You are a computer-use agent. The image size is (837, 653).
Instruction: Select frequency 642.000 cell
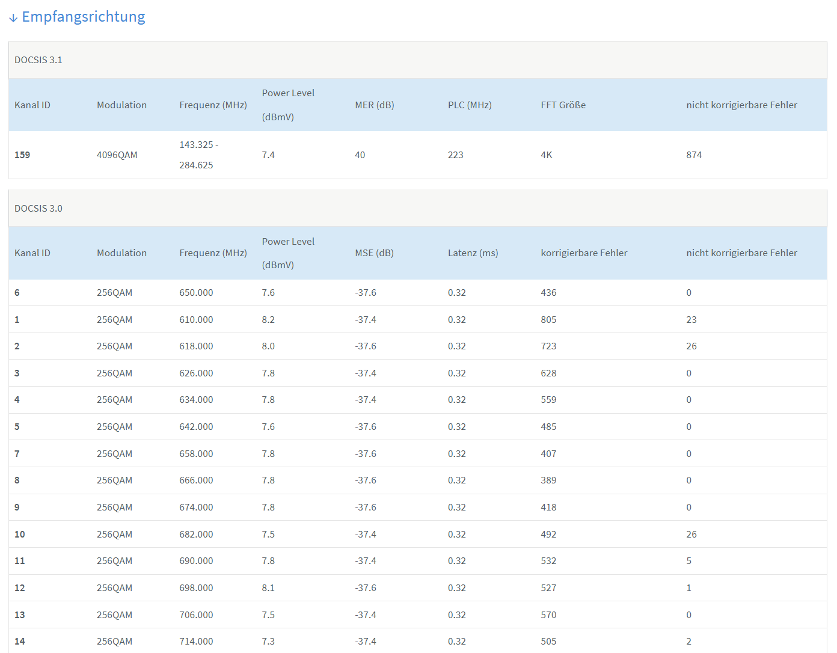[x=196, y=427]
